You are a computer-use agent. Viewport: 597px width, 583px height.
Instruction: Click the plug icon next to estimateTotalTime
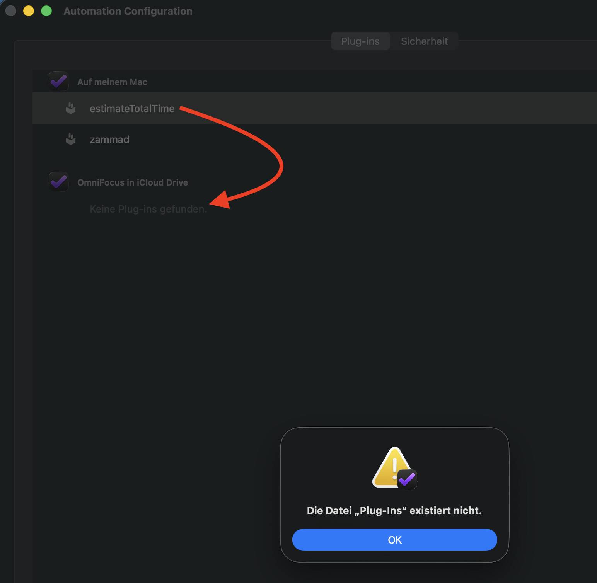pos(71,108)
